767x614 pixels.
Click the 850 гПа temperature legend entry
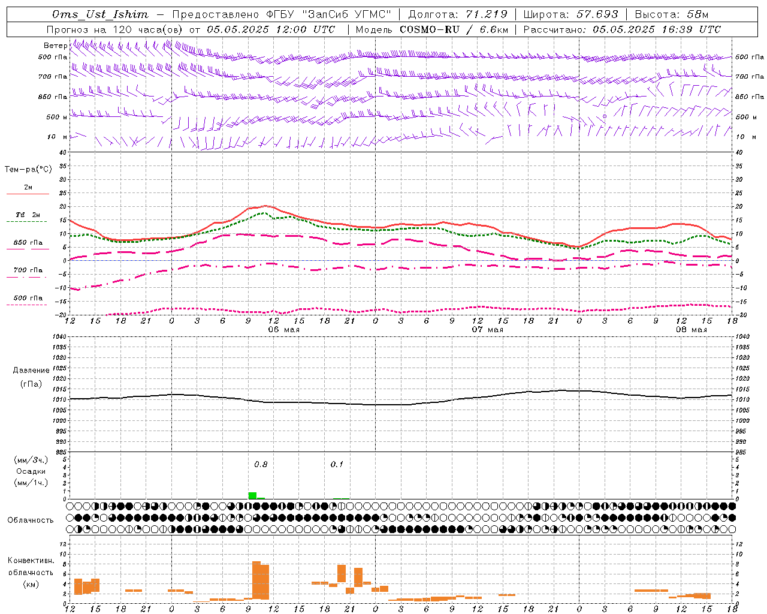(28, 243)
